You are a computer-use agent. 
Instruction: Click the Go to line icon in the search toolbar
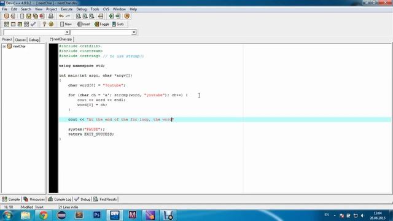[101, 16]
